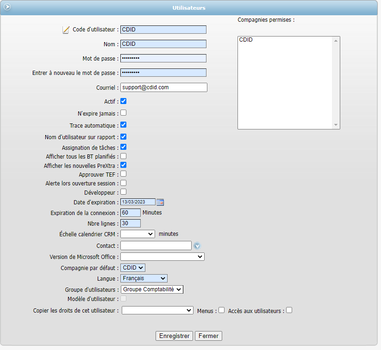Screen dimensions: 381x350
Task: Open the calendar picker for Date d'expiration
Action: coord(160,202)
